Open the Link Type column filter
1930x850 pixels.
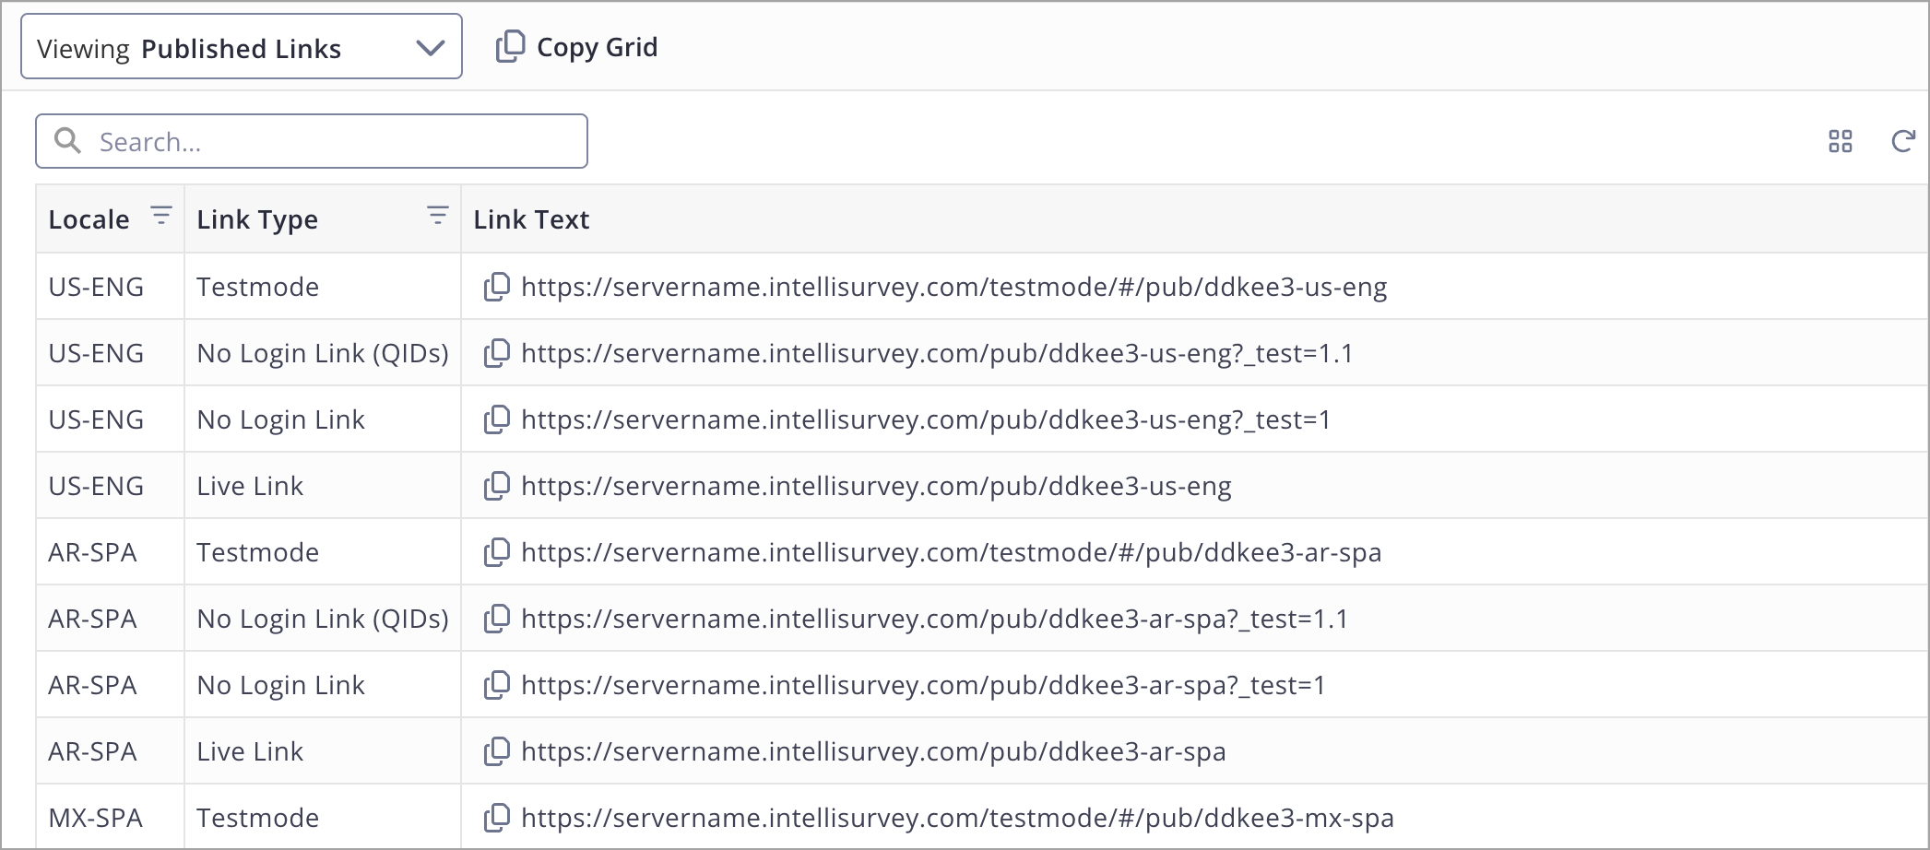point(438,217)
